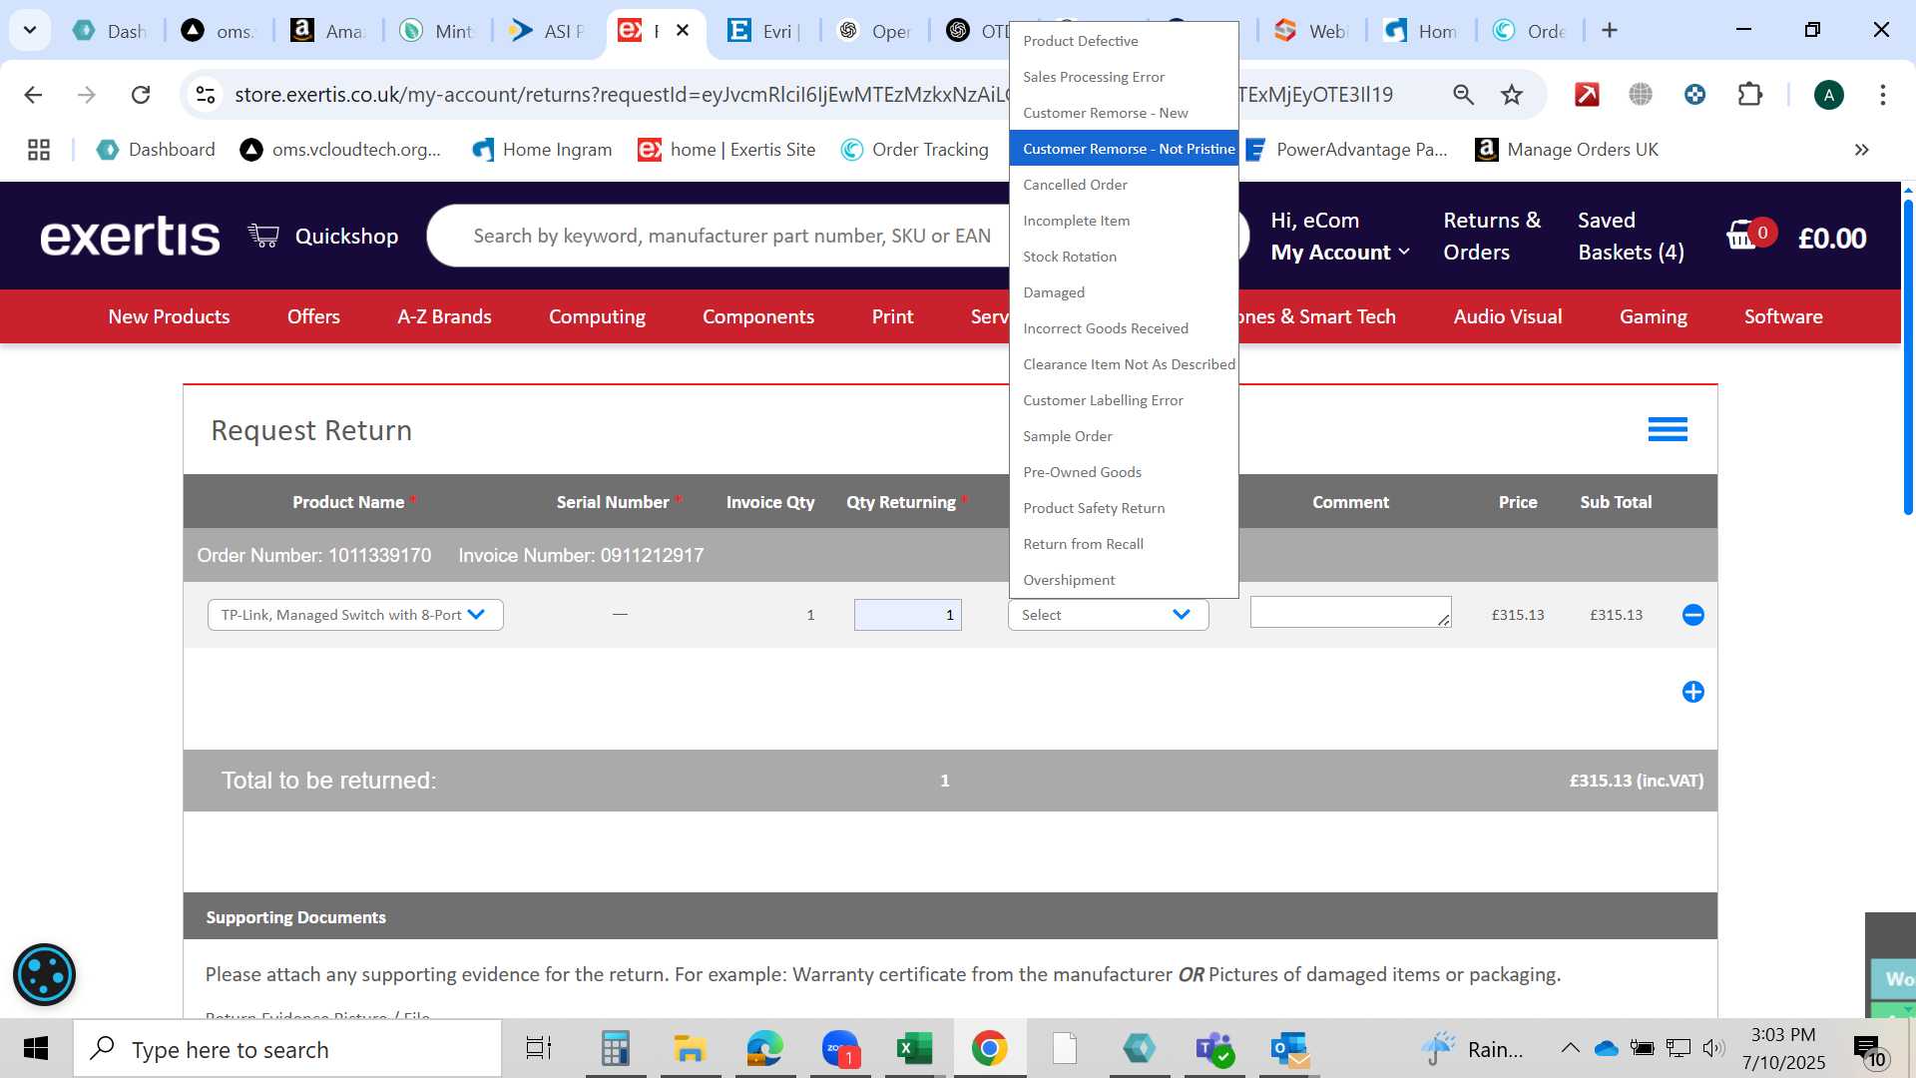This screenshot has height=1078, width=1916.
Task: Open the Computing category
Action: pos(597,316)
